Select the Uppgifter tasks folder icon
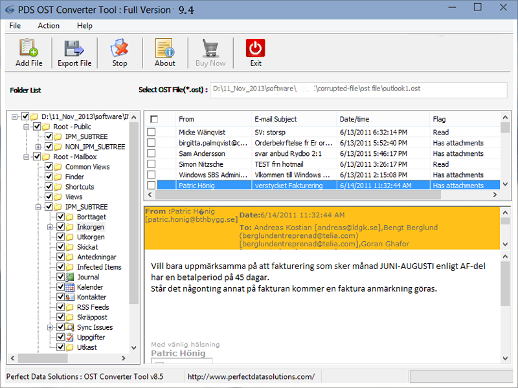Viewport: 518px width, 388px height. point(70,337)
